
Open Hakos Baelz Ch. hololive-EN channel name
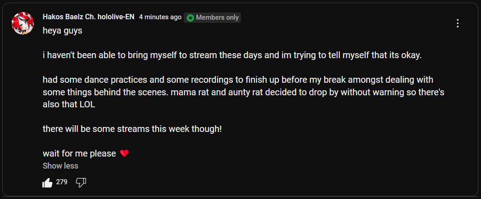coord(89,17)
